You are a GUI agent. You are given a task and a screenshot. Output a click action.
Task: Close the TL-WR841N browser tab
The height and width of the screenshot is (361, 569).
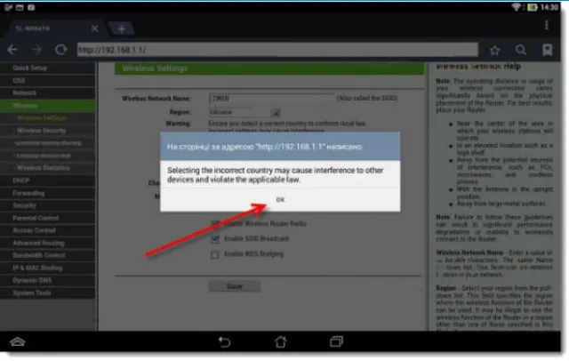coord(95,28)
